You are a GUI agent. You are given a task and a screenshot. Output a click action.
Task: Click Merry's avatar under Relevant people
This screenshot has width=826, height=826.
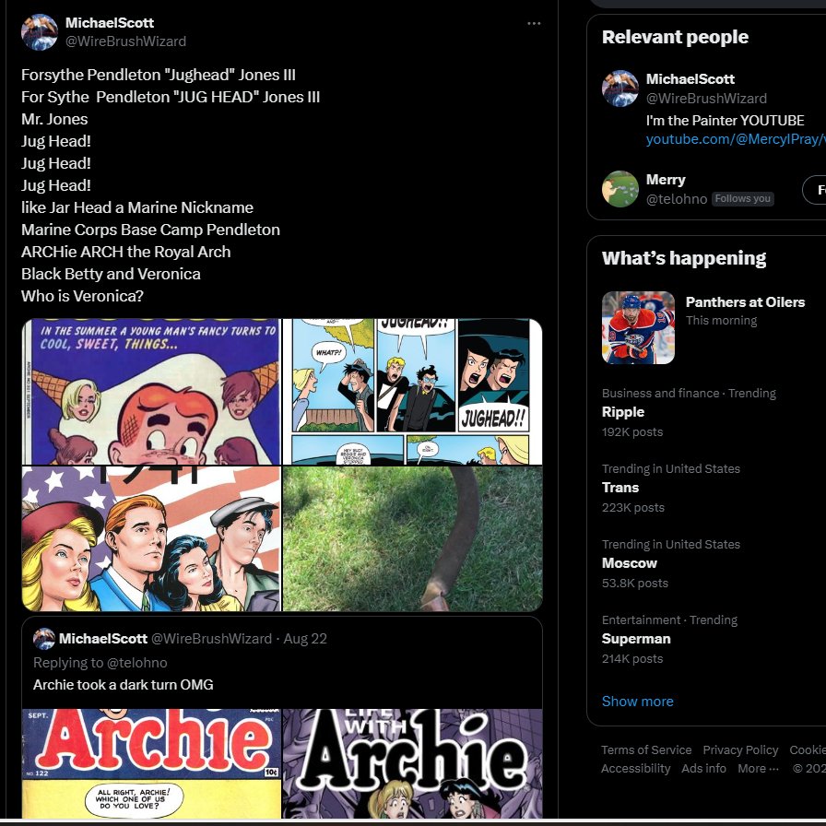(619, 189)
